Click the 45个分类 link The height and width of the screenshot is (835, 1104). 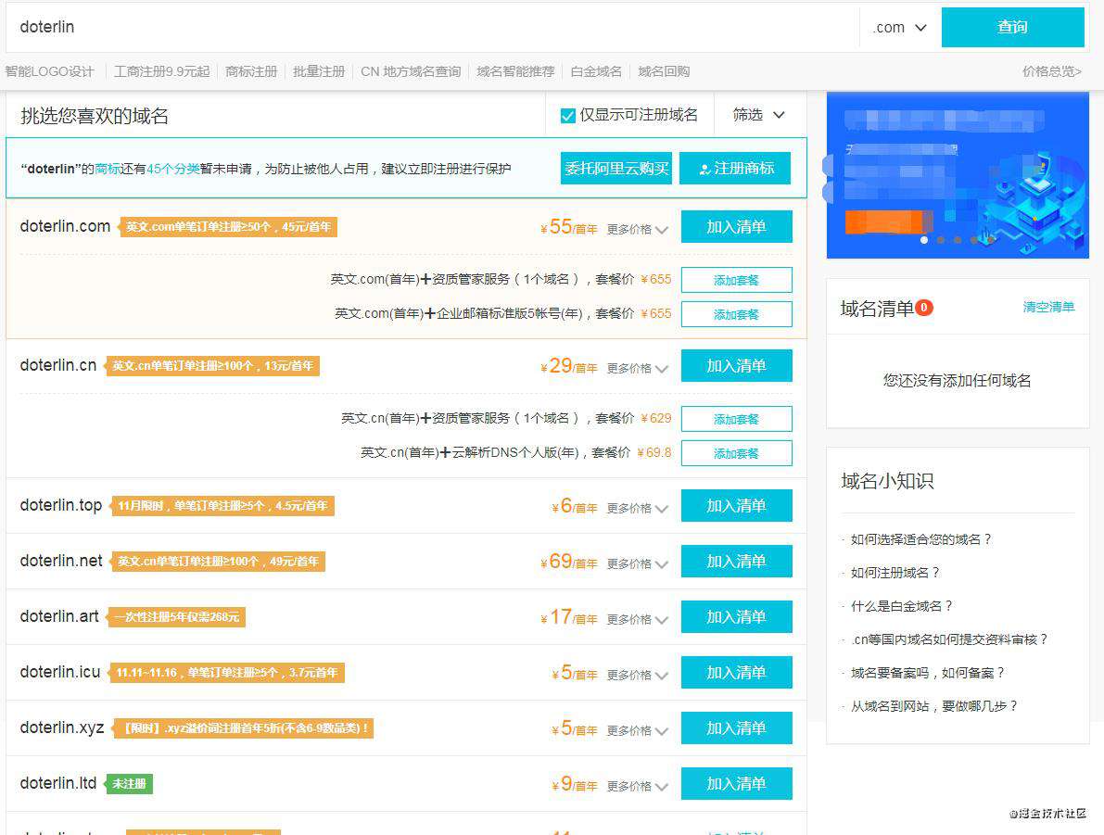(x=173, y=169)
